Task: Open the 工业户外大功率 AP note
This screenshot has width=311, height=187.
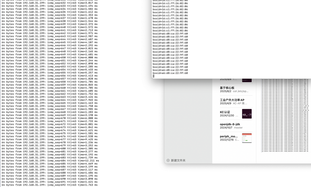Action: pyautogui.click(x=236, y=102)
